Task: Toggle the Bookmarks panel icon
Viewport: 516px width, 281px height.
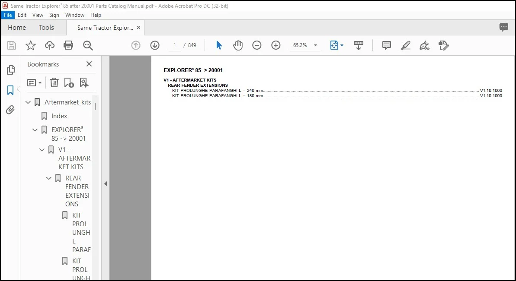Action: [10, 90]
